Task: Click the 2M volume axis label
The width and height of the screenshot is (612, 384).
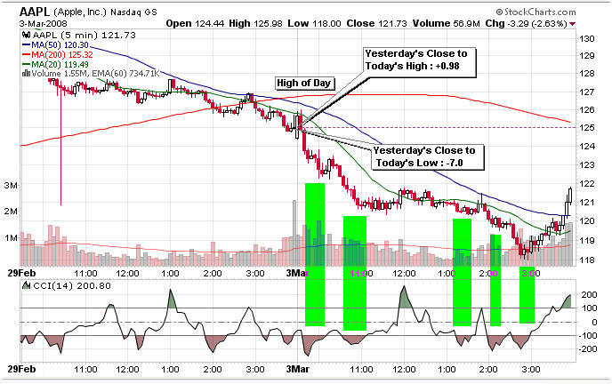Action: (11, 212)
